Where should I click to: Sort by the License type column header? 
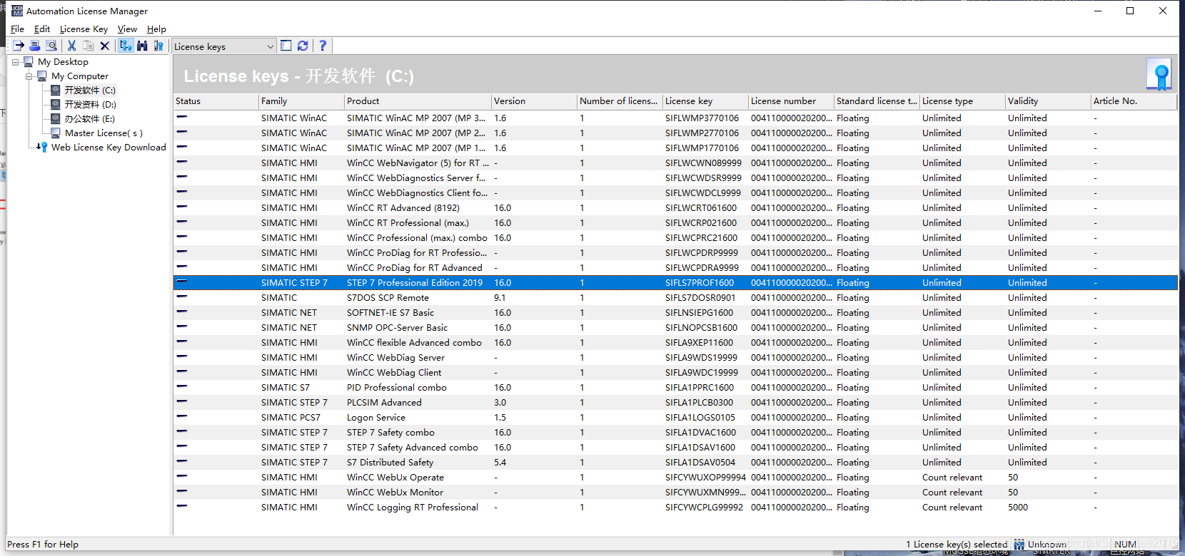point(962,101)
